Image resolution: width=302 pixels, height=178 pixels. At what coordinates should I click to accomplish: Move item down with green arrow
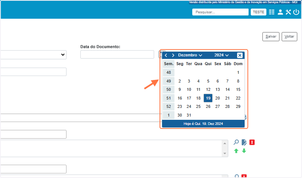[x=244, y=151]
